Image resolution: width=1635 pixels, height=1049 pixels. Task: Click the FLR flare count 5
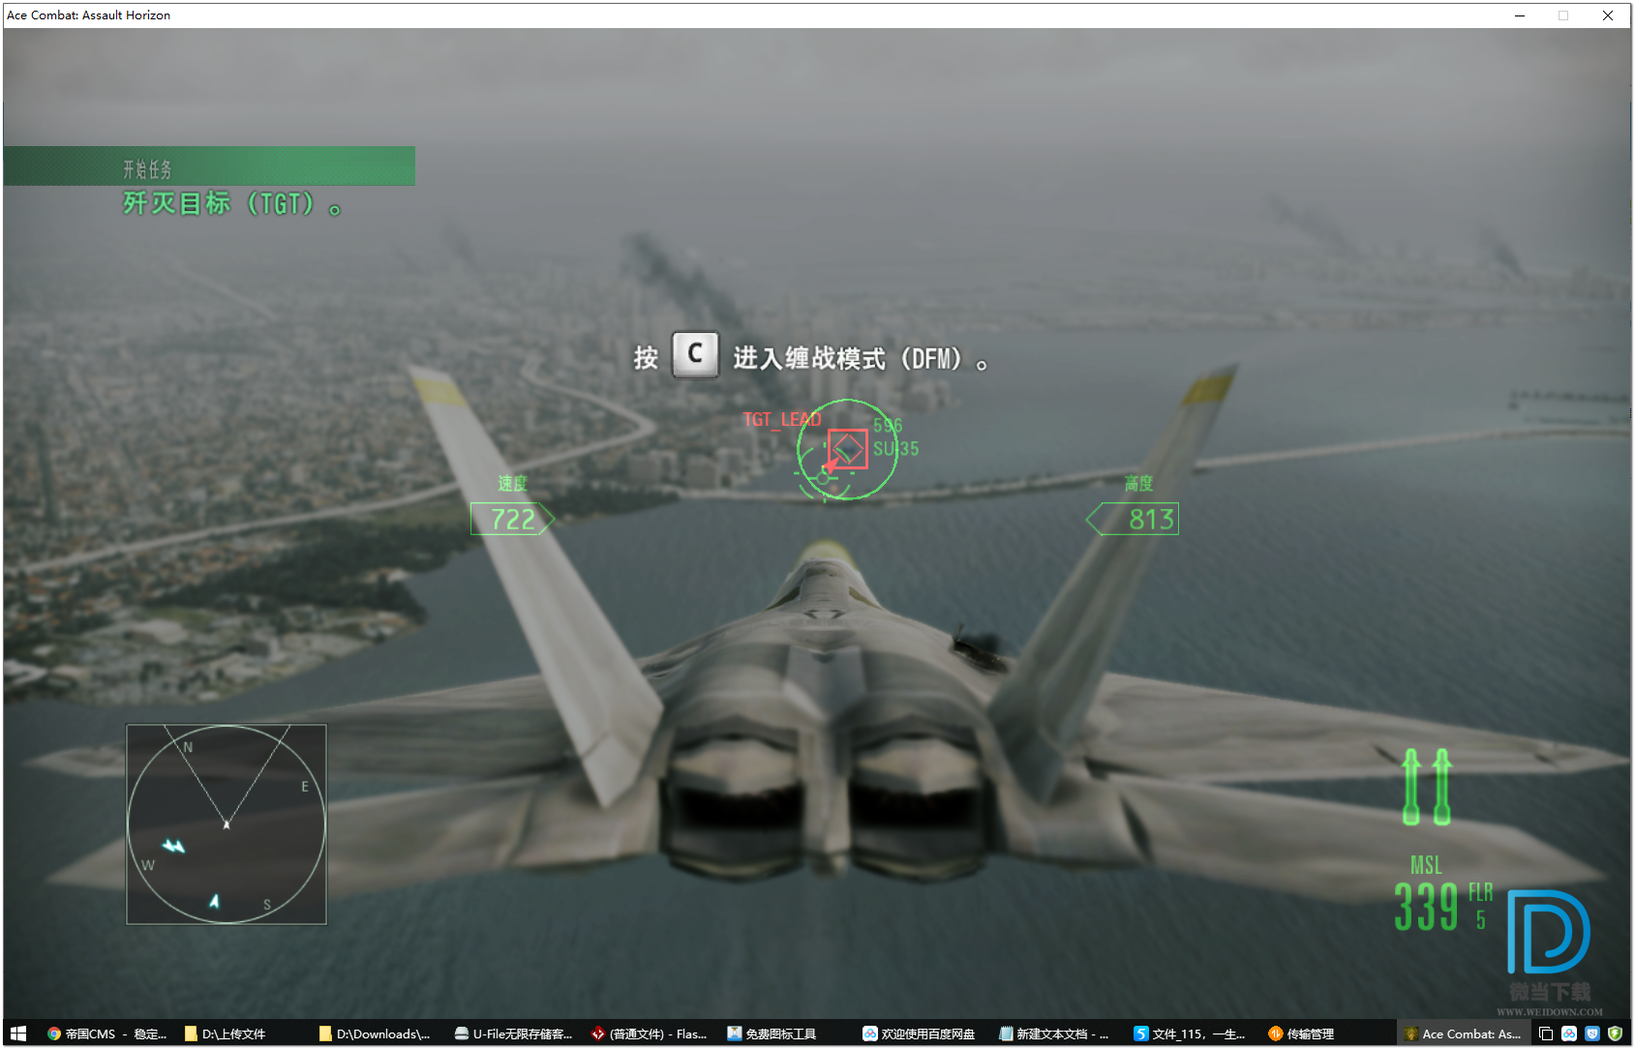1480,919
